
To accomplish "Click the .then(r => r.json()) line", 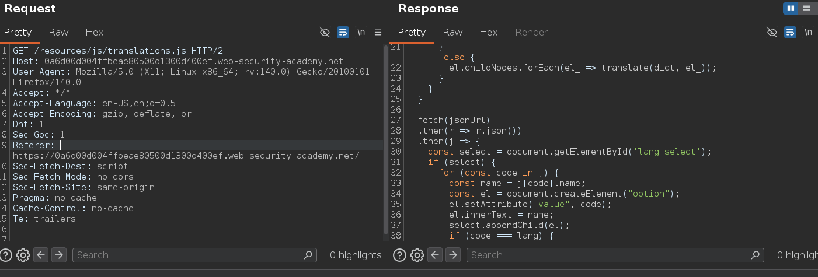I will (x=469, y=131).
